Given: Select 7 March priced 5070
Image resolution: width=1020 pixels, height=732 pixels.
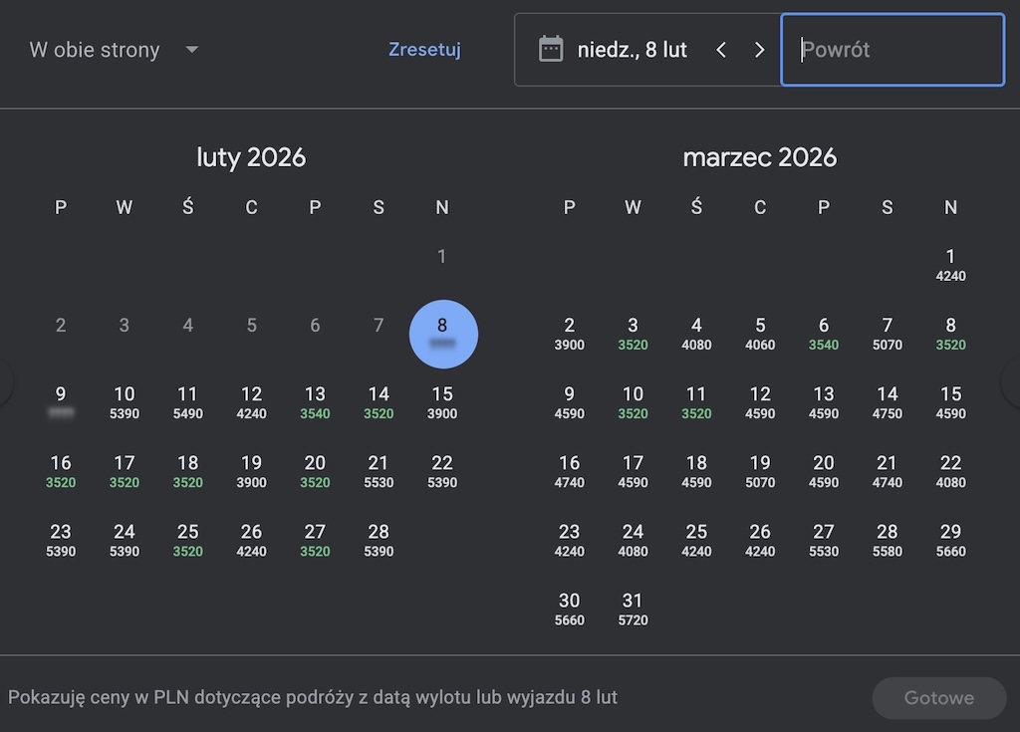Looking at the screenshot, I should 888,334.
